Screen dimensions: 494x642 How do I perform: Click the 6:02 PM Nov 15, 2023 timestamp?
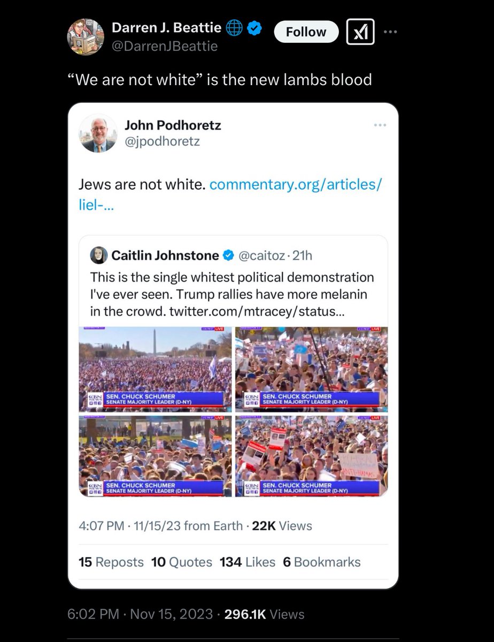coord(139,614)
